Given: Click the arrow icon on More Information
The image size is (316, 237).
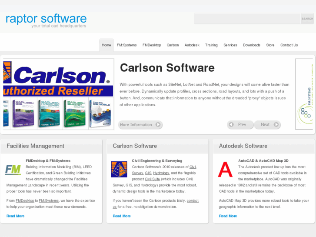Looking at the screenshot, I should pos(158,125).
